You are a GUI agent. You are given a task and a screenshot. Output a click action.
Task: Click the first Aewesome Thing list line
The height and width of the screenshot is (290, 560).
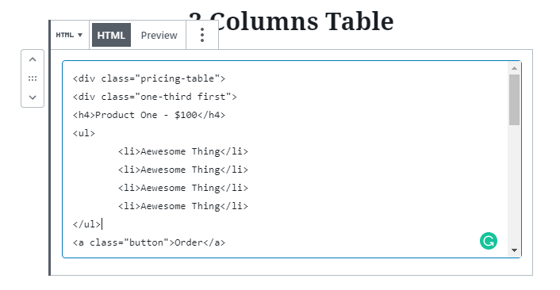183,151
